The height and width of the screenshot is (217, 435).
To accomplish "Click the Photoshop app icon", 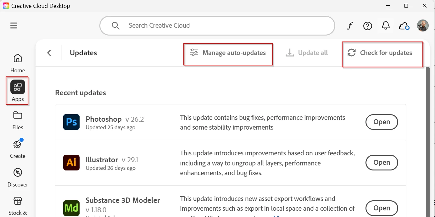I will 71,122.
